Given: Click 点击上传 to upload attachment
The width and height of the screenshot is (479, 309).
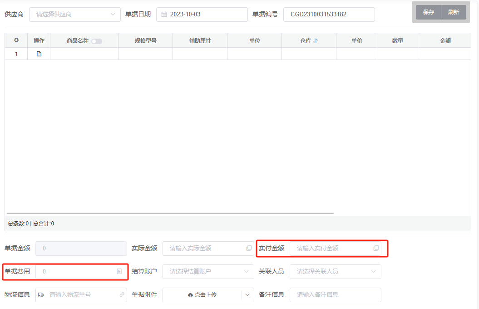Looking at the screenshot, I should coord(202,295).
